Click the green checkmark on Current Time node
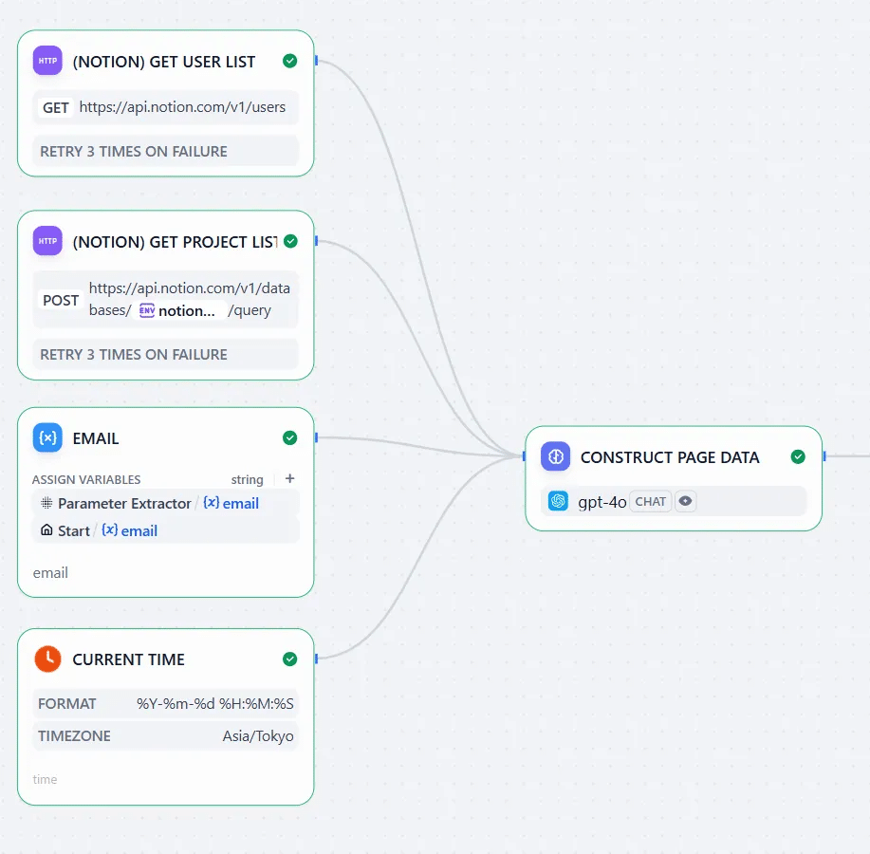 (x=290, y=659)
